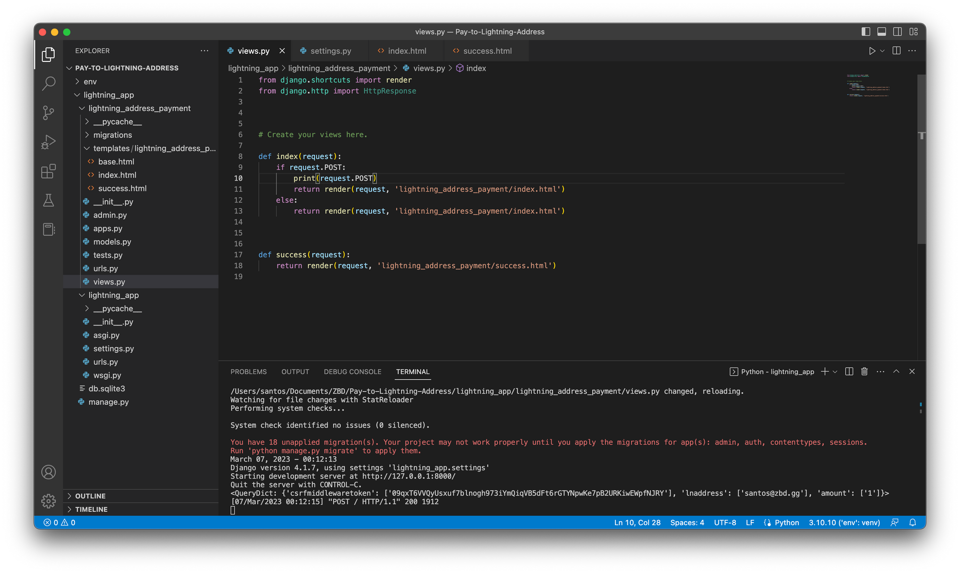
Task: Close the views.py tab
Action: click(282, 51)
